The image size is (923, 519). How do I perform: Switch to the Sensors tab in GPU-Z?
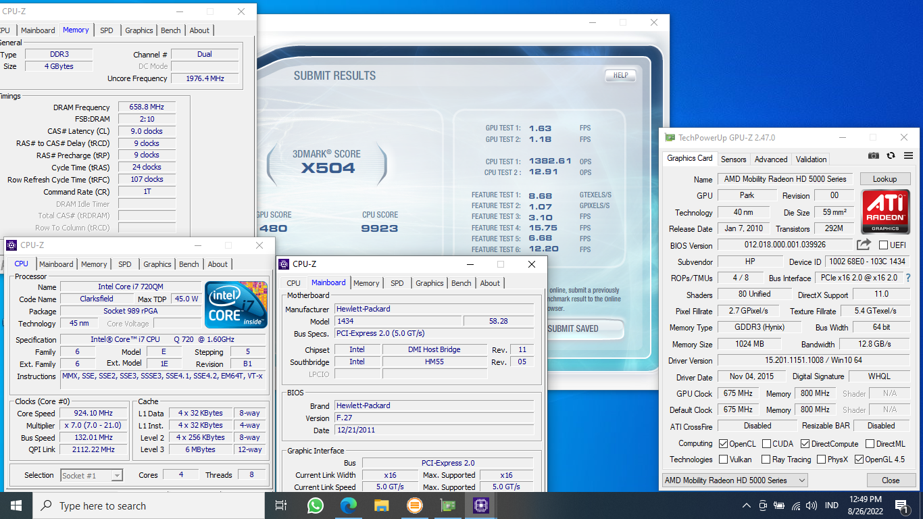733,159
